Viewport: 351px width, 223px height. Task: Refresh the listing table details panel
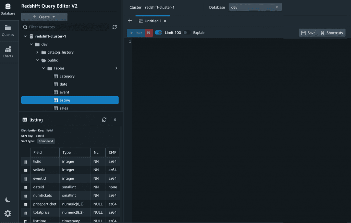tap(104, 120)
